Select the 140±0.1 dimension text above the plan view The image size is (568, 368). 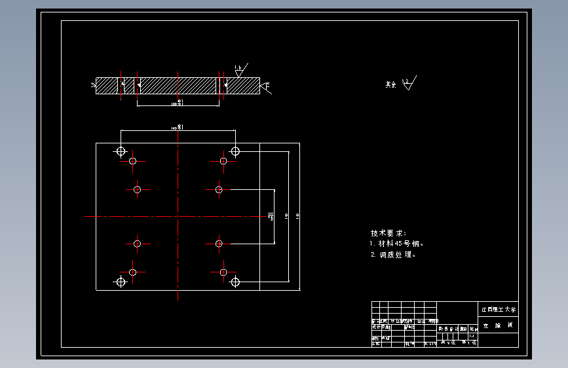[x=178, y=127]
